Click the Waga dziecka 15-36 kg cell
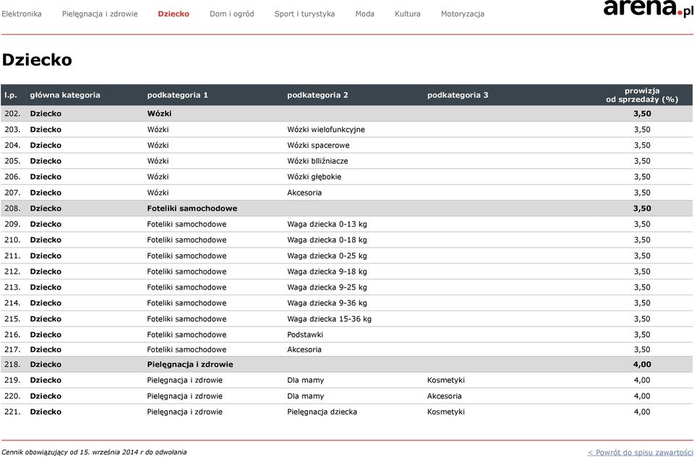Image resolution: width=694 pixels, height=457 pixels. tap(330, 319)
